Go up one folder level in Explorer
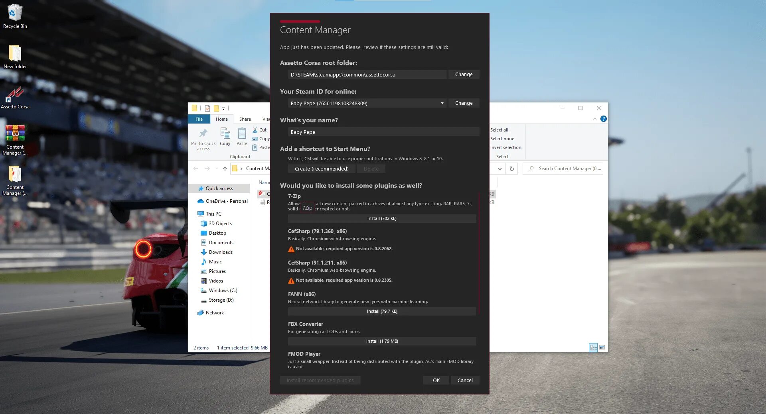This screenshot has height=414, width=766. (x=225, y=169)
